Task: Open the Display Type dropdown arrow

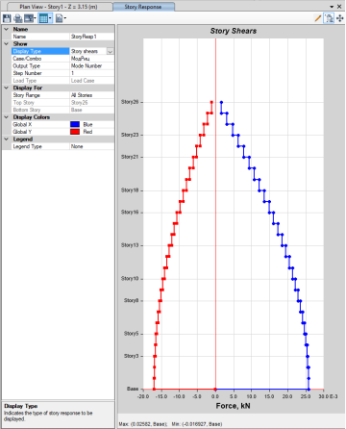Action: (x=110, y=51)
